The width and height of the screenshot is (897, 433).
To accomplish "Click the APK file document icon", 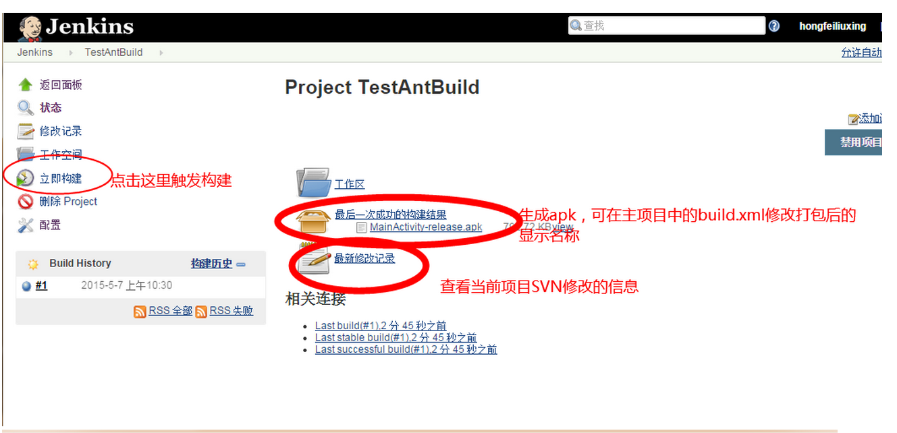I will 363,227.
